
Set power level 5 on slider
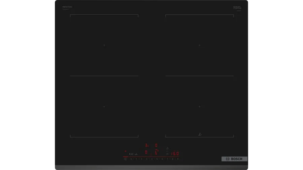pos(157,159)
